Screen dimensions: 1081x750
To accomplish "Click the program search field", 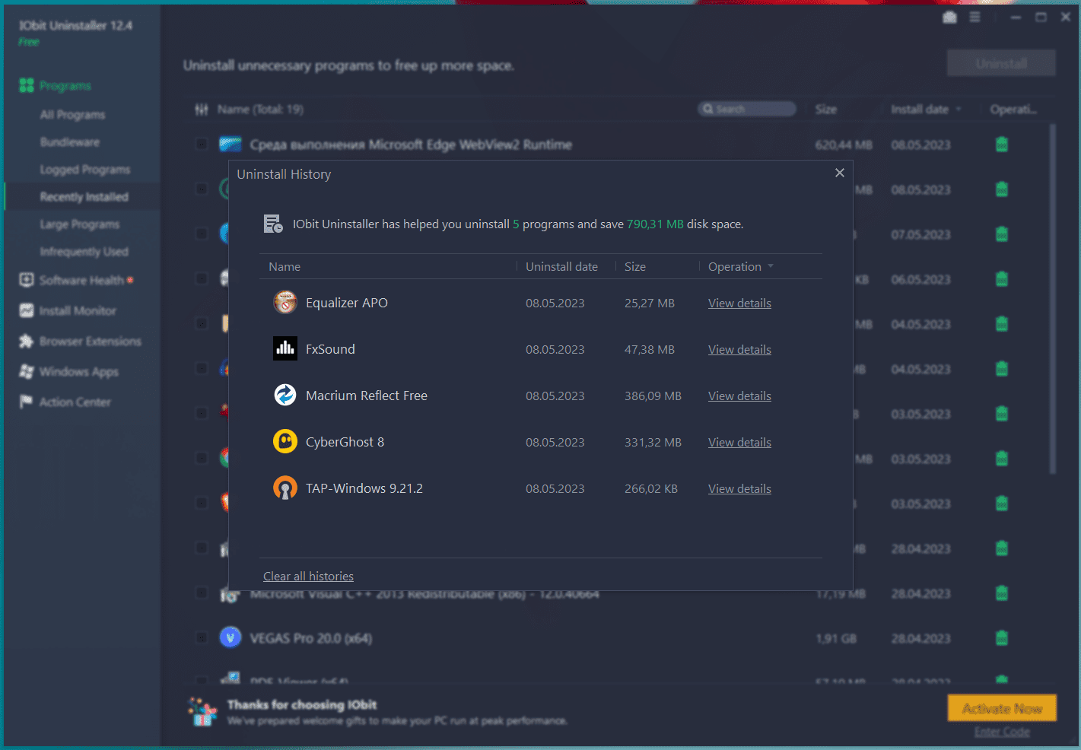I will click(x=747, y=109).
